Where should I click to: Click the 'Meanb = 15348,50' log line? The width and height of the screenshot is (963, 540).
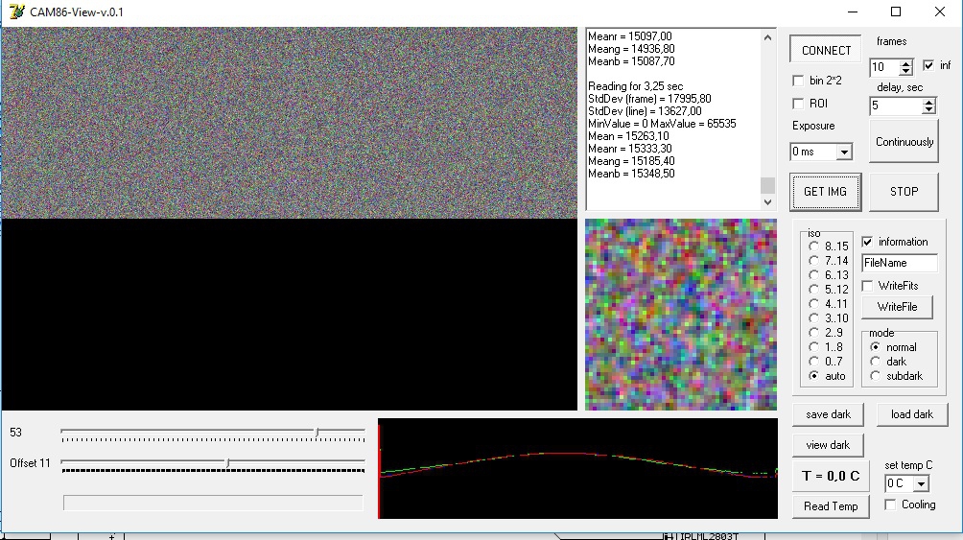pos(631,174)
